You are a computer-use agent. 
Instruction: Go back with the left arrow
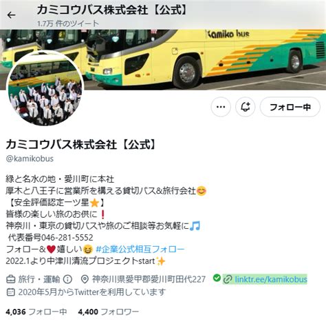11,15
